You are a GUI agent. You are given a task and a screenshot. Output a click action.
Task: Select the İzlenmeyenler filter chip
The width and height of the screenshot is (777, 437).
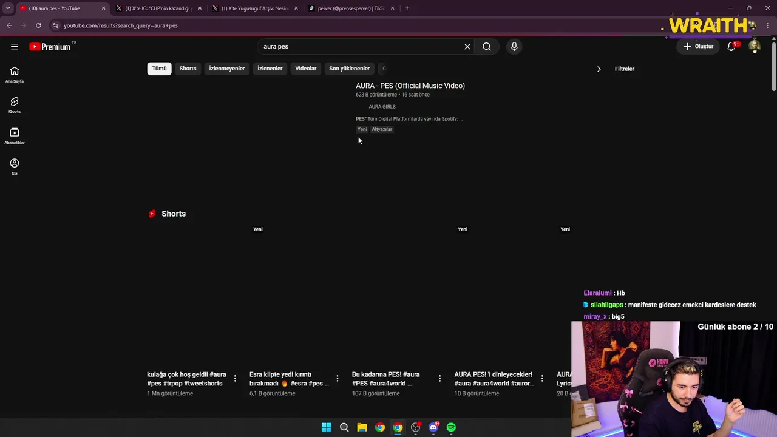click(x=227, y=69)
